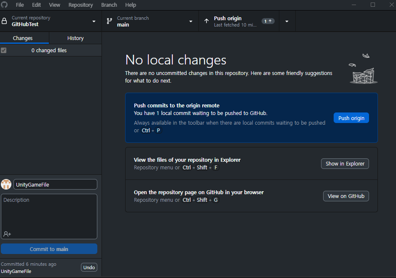Close the GitHub Desktop window
This screenshot has width=396, height=278.
[391, 5]
